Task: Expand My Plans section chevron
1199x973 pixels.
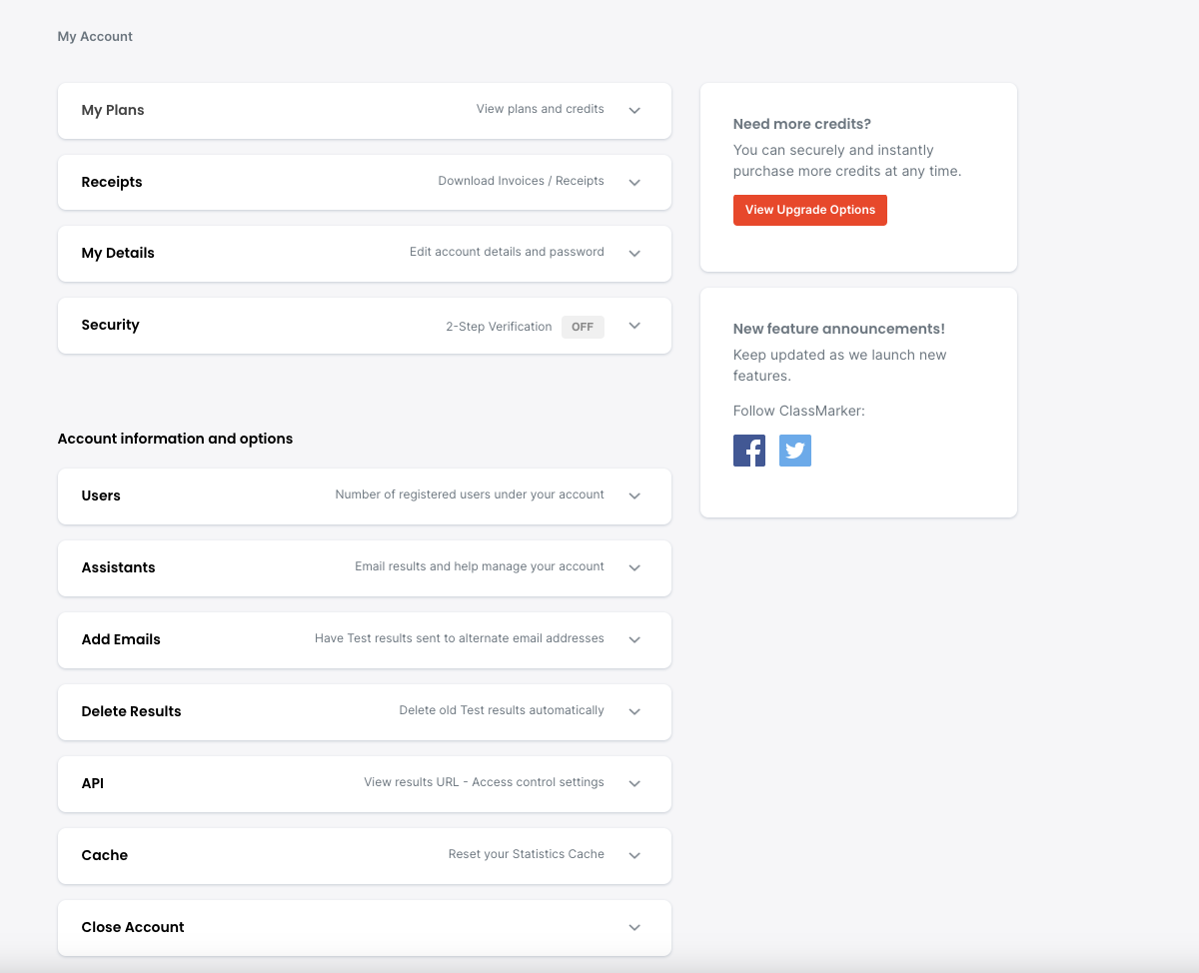Action: pyautogui.click(x=634, y=111)
